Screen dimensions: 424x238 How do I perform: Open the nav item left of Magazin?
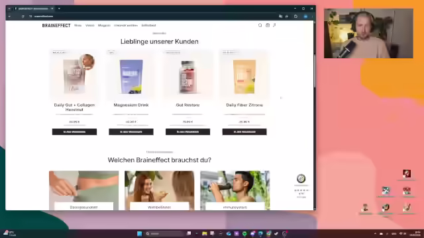coord(90,25)
